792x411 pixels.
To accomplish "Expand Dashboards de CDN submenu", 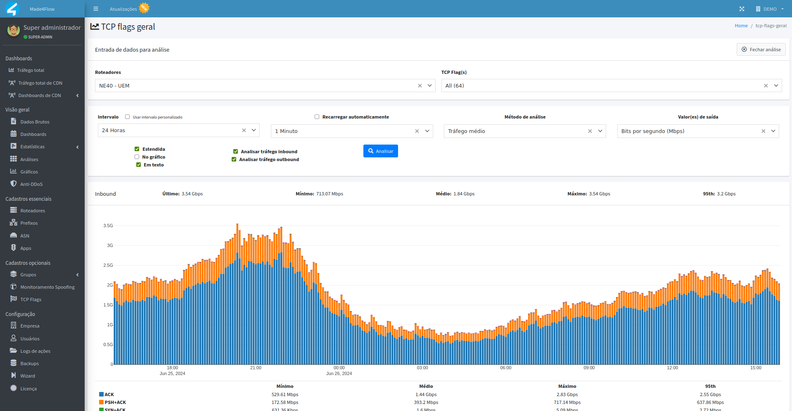I will [x=77, y=95].
